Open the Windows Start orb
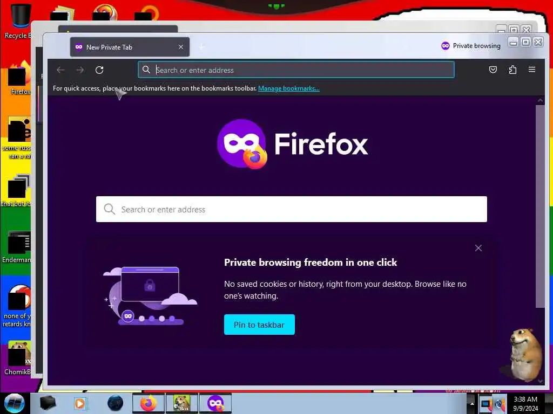The width and height of the screenshot is (553, 414). [14, 403]
